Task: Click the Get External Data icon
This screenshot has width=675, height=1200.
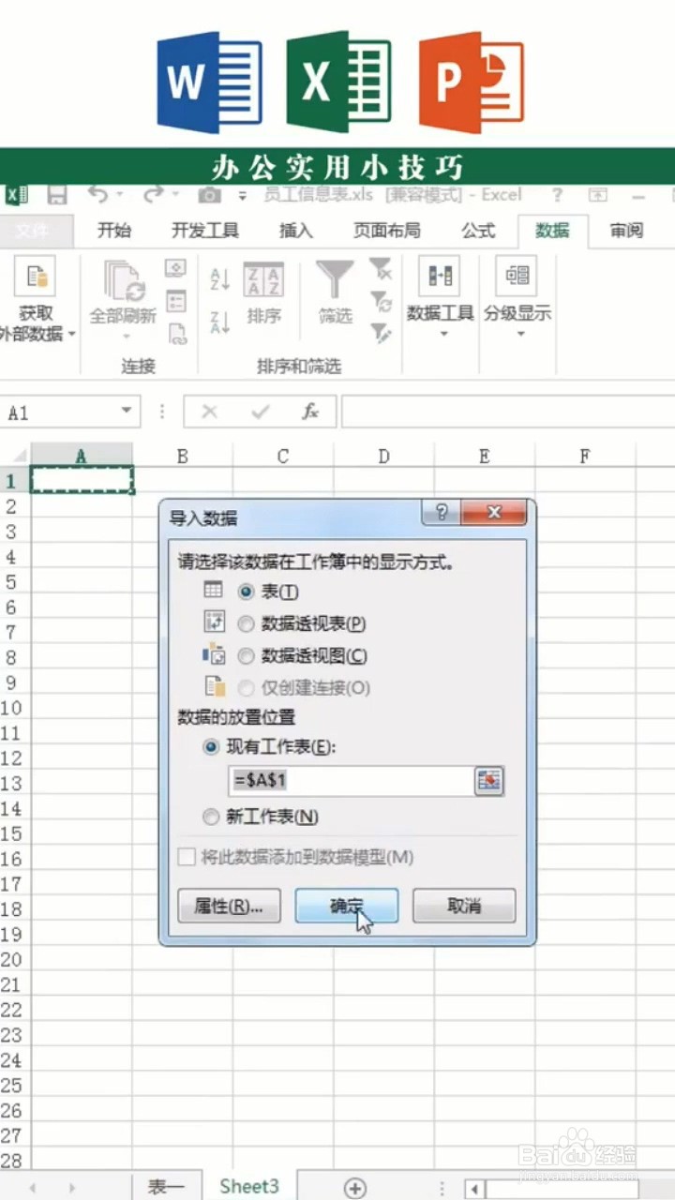Action: click(x=35, y=277)
